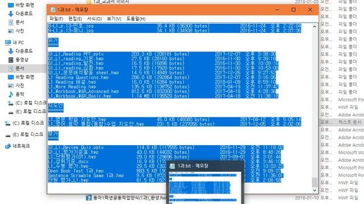Open the 서식(O) menu in Notepad
Viewport: 364px width, 204px height.
94,19
